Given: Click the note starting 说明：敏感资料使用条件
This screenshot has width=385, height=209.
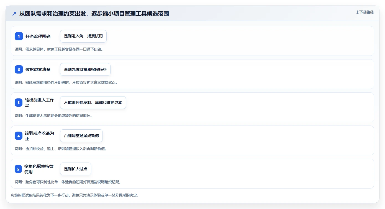Looking at the screenshot, I should pos(66,82).
